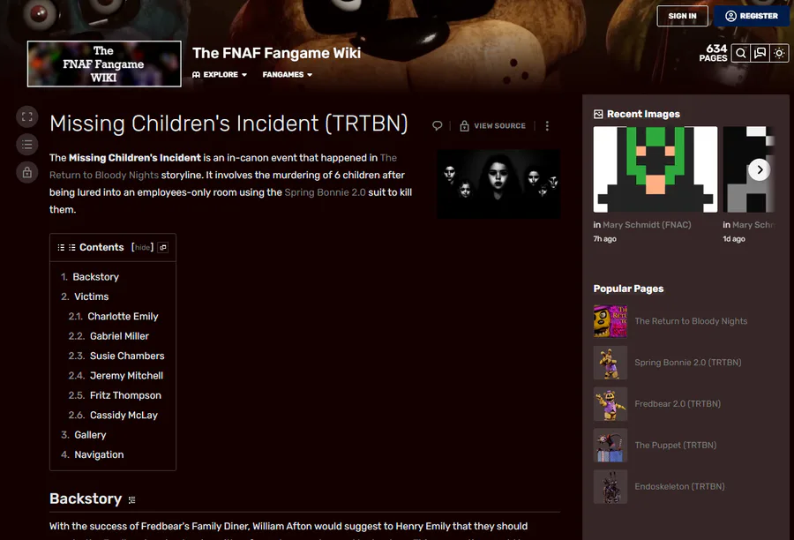The width and height of the screenshot is (794, 540).
Task: Jump to Gabriel Miller in Contents
Action: pyautogui.click(x=119, y=336)
